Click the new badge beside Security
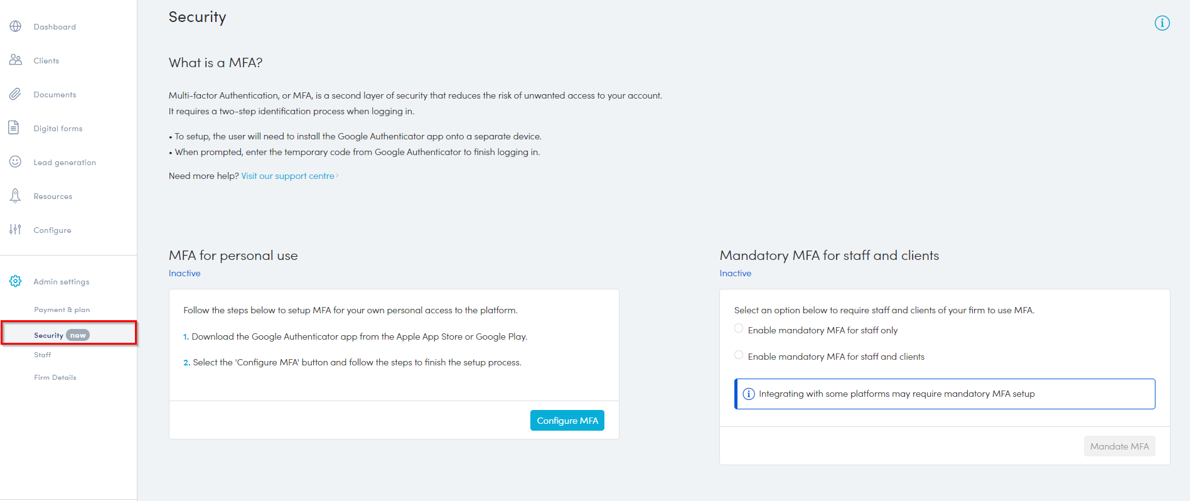 [78, 335]
